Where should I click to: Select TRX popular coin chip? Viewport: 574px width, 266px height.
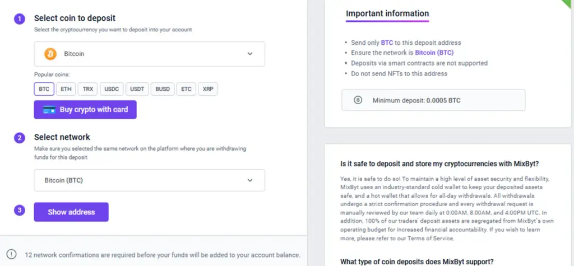[x=88, y=89]
